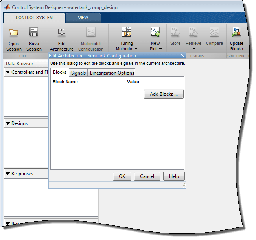Click the Store design icon
The image size is (256, 240).
tap(175, 32)
